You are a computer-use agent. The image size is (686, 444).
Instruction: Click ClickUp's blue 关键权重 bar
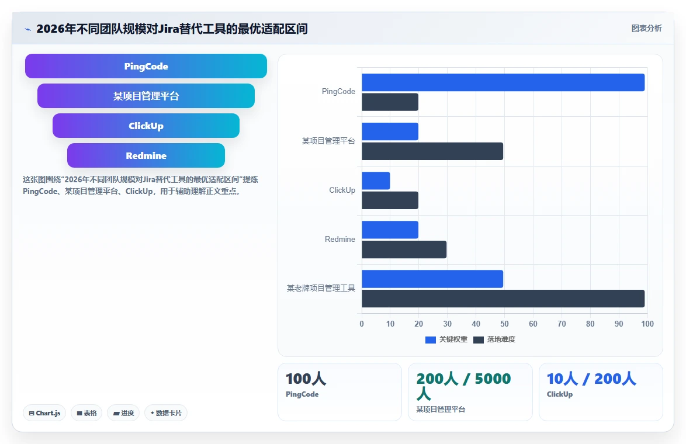376,181
